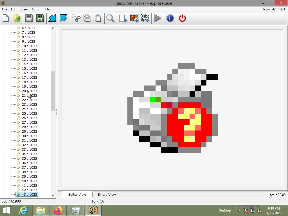The height and width of the screenshot is (216, 288).
Task: Select icon resource 20 : 1033
Action: click(29, 91)
